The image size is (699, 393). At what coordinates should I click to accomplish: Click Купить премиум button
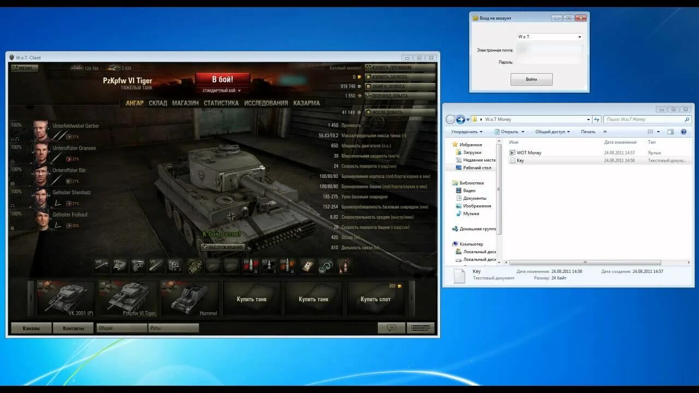pos(400,68)
